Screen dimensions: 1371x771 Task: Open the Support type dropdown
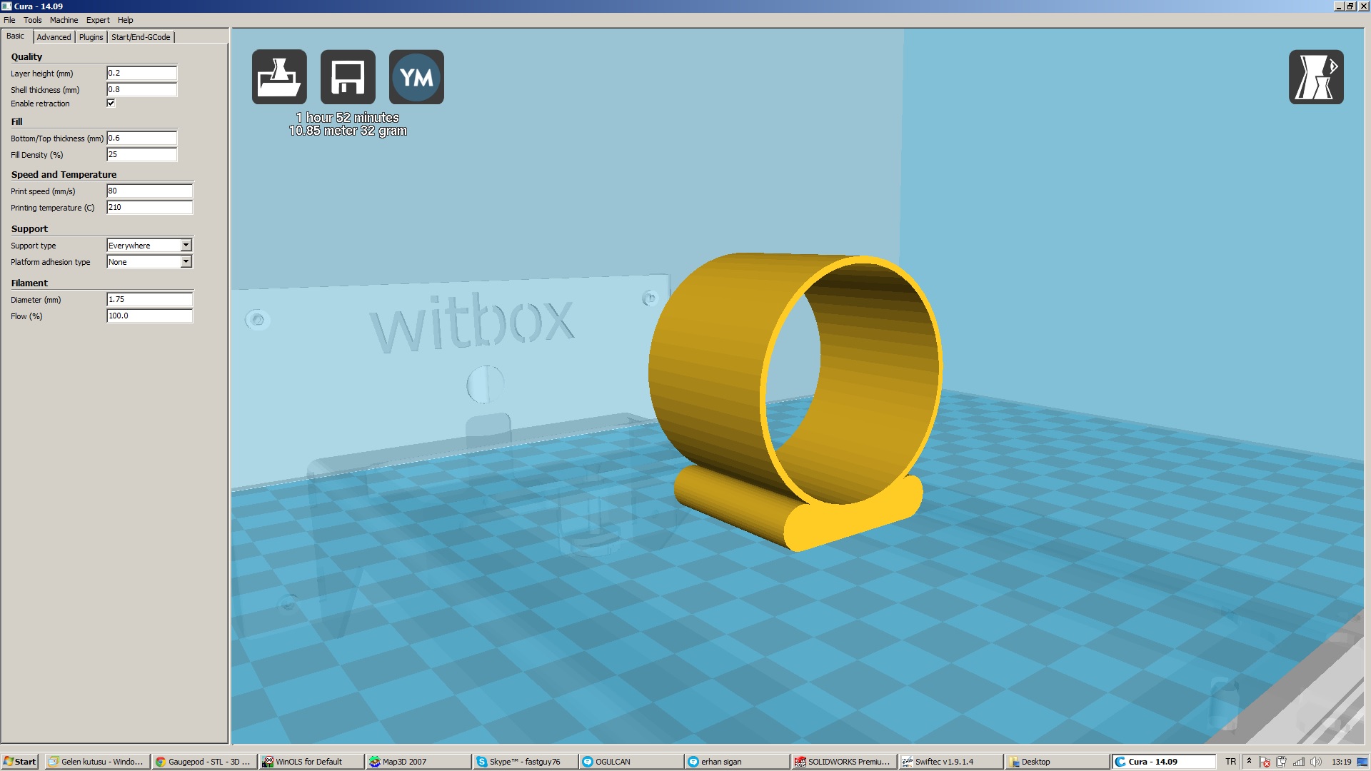click(149, 245)
